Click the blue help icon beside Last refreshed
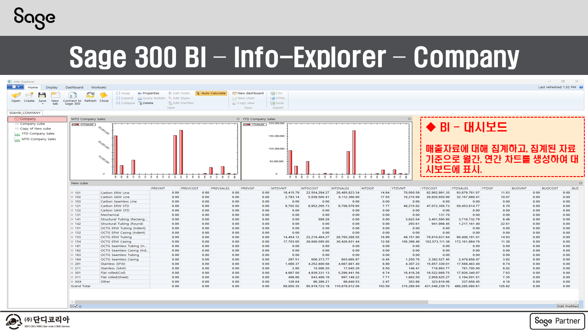 click(581, 87)
